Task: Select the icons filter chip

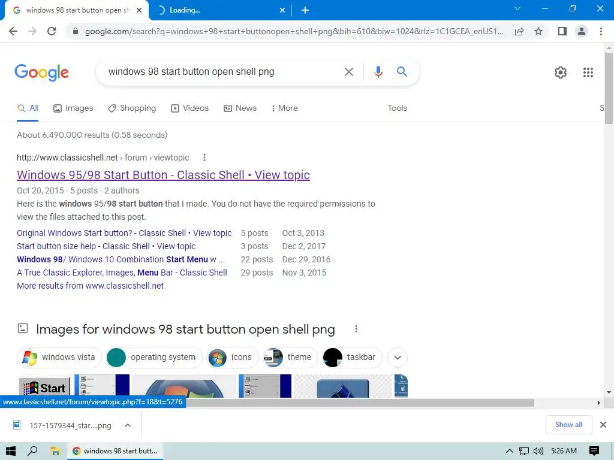Action: pyautogui.click(x=233, y=358)
